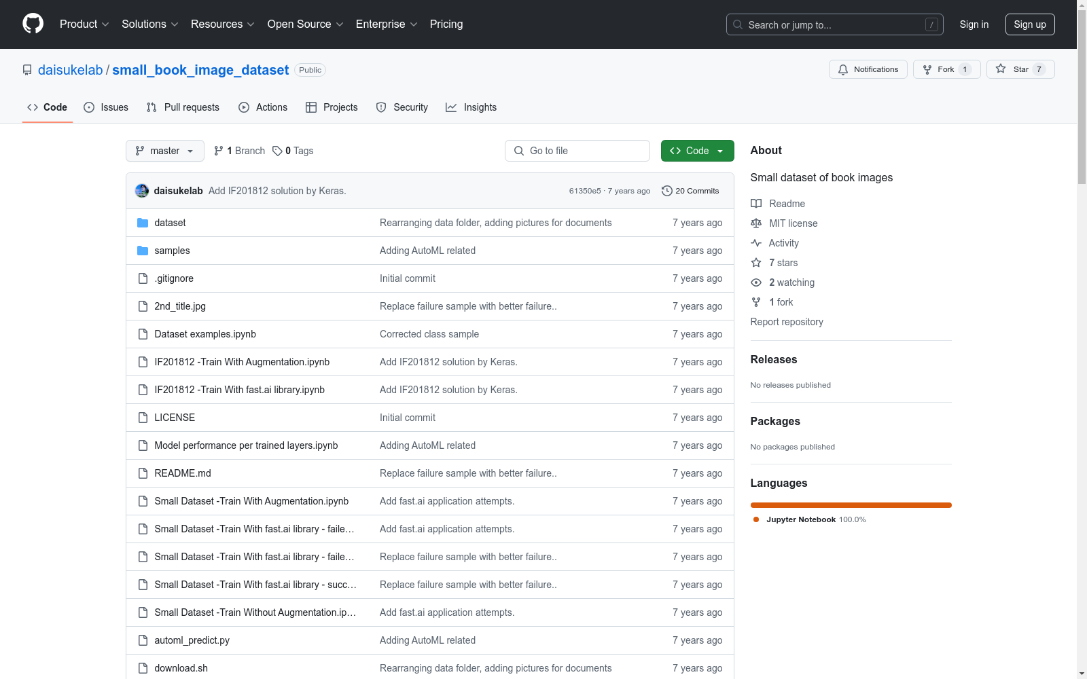Click the file icon beside 2nd_title.jpg

pos(143,306)
